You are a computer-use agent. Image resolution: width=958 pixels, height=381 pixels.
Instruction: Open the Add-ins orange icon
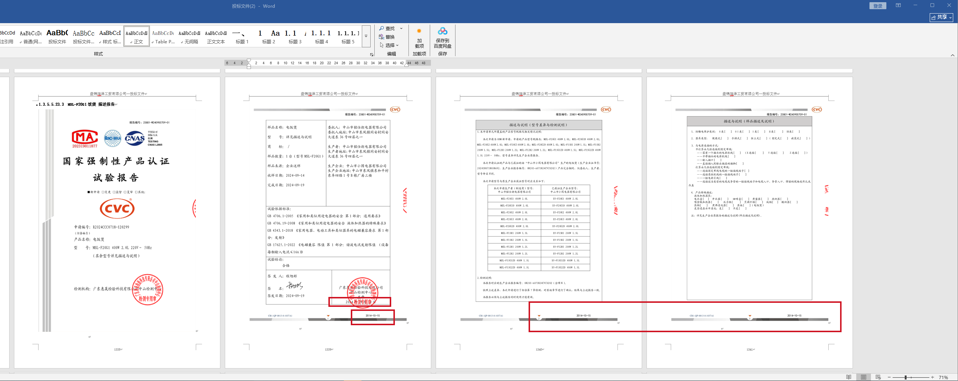pyautogui.click(x=419, y=31)
